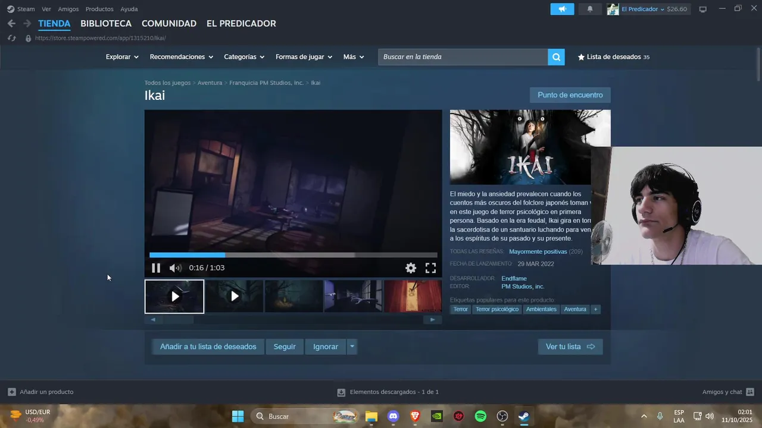762x428 pixels.
Task: Open Spotify from the taskbar
Action: [480, 416]
